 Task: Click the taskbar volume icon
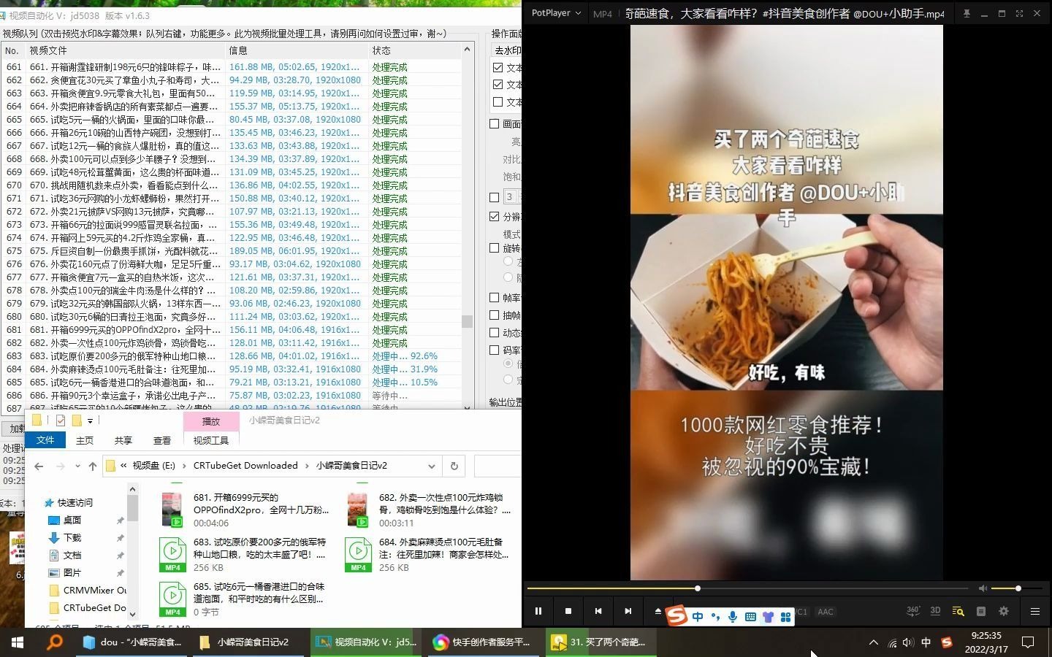coord(908,642)
